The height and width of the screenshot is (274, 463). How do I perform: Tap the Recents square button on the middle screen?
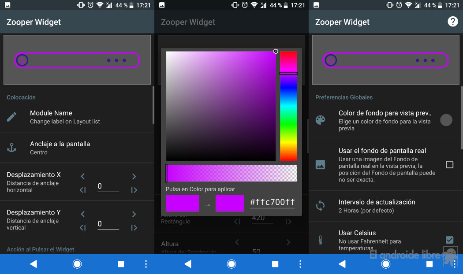pyautogui.click(x=275, y=264)
